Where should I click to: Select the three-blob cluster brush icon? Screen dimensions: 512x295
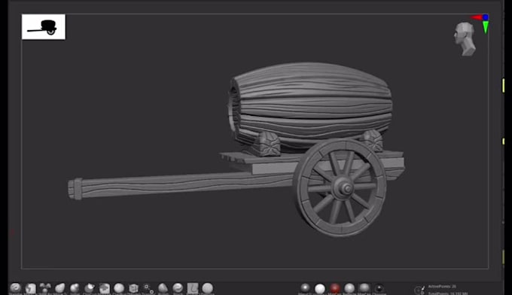(x=45, y=288)
